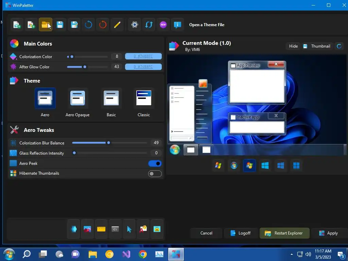Click the Apply button
348x261 pixels.
click(x=329, y=233)
